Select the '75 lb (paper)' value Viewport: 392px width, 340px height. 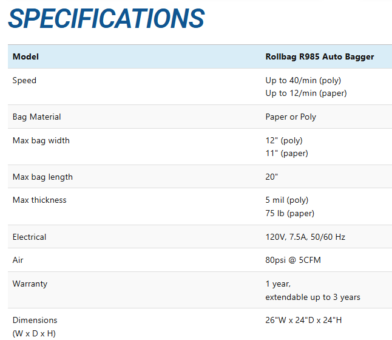tap(289, 213)
